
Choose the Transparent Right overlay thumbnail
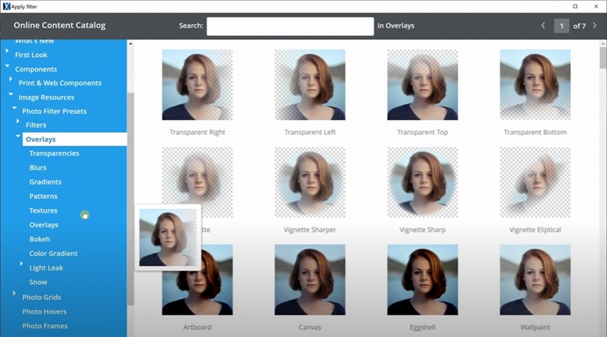pos(198,85)
